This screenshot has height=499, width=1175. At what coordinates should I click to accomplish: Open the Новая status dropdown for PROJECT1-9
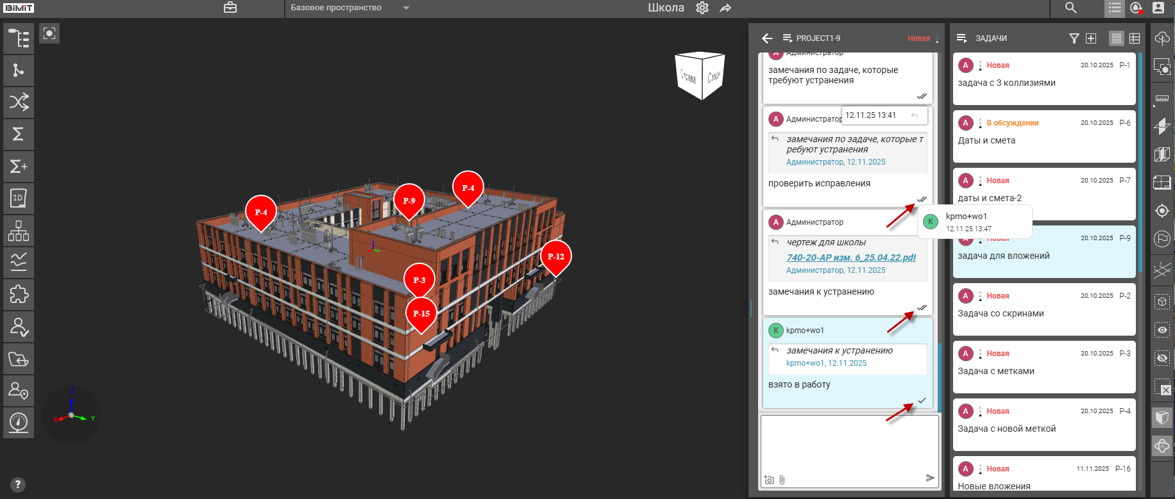click(x=923, y=38)
